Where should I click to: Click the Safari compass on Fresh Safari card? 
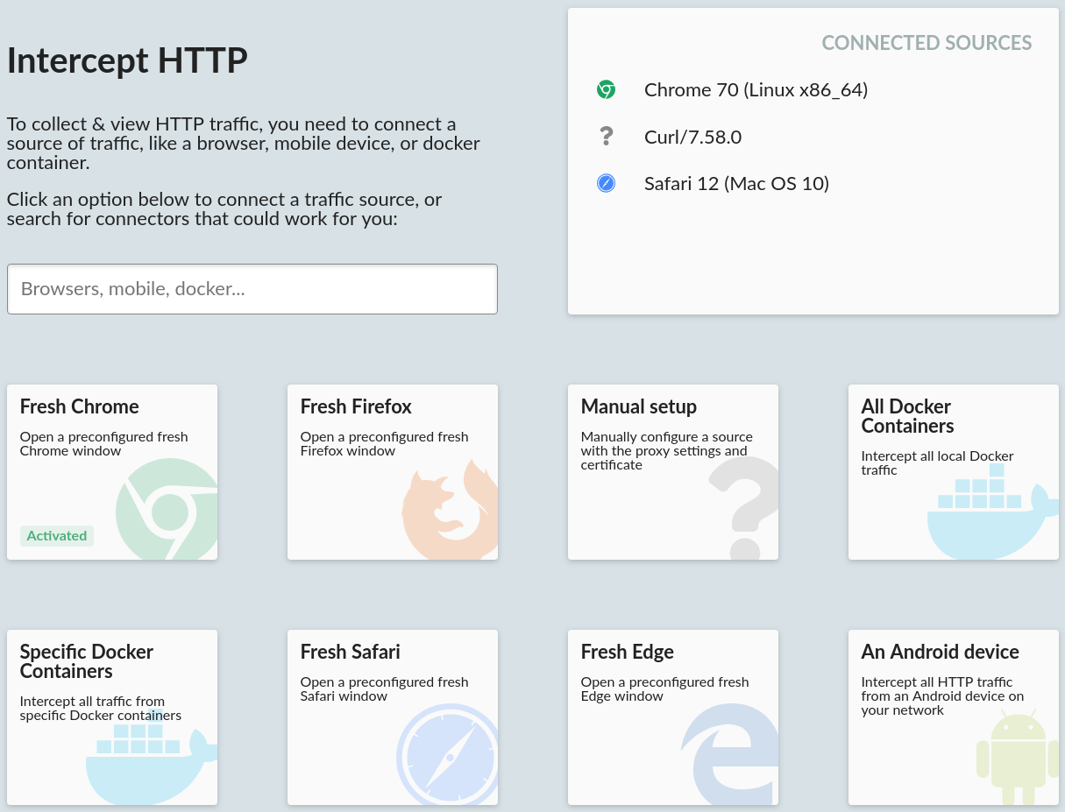coord(447,755)
